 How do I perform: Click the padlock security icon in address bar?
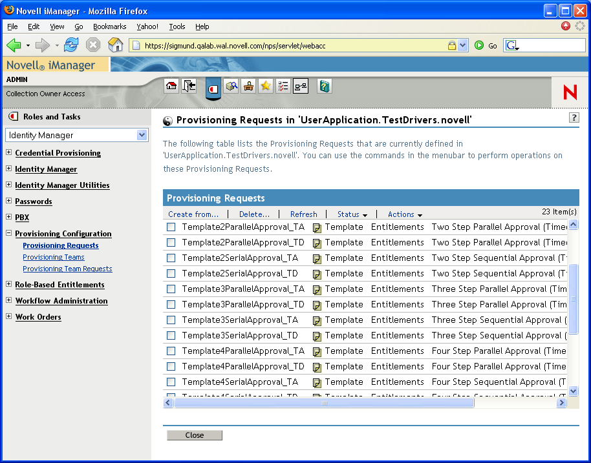coord(451,46)
